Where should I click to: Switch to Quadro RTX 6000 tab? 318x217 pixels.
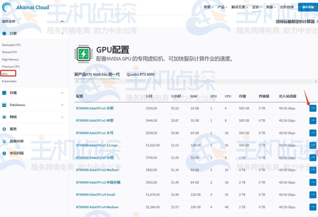[141, 74]
